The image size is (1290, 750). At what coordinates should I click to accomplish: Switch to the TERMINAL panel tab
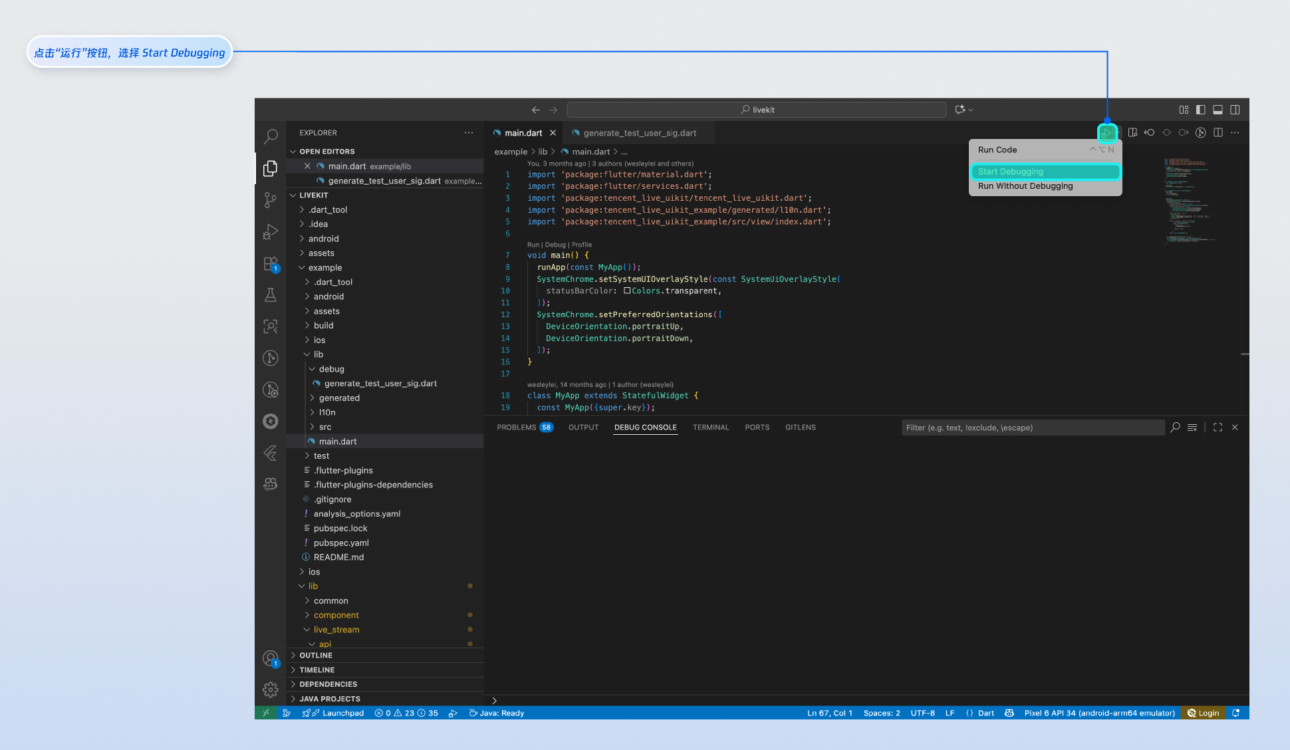(710, 428)
